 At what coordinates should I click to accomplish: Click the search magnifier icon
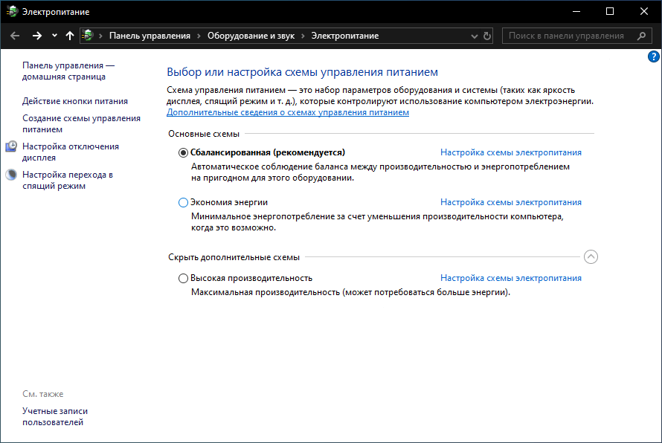pos(642,36)
